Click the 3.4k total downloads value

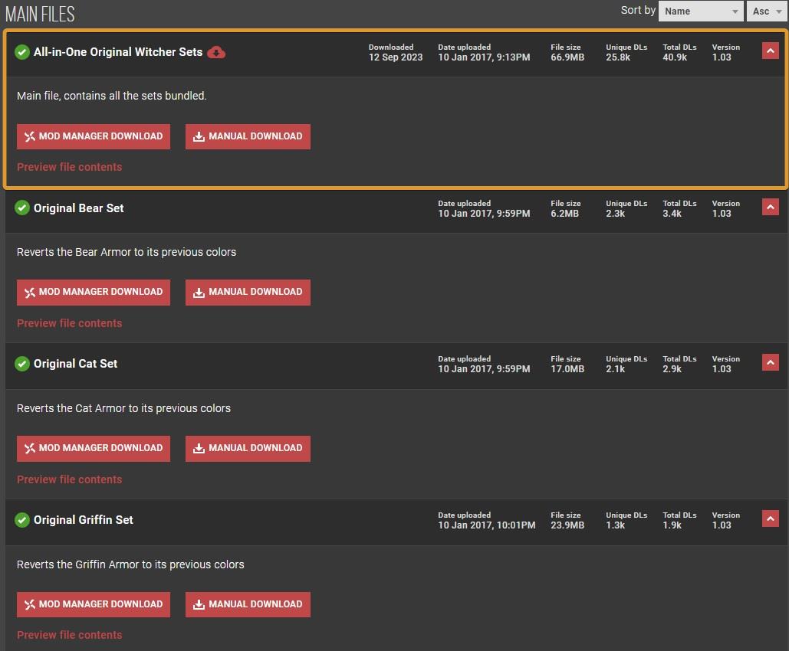point(672,213)
